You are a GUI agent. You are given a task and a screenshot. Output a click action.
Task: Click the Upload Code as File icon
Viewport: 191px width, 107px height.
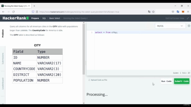89,80
